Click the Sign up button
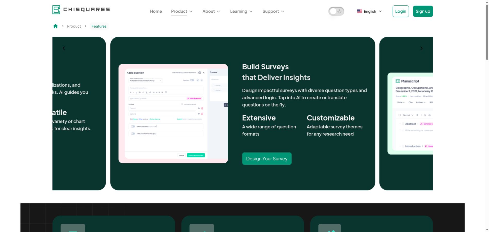 point(423,11)
